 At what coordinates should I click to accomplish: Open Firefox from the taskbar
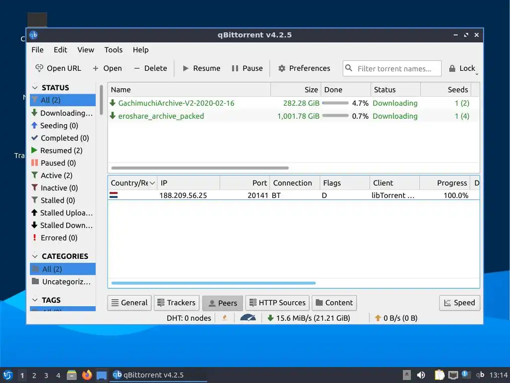87,375
